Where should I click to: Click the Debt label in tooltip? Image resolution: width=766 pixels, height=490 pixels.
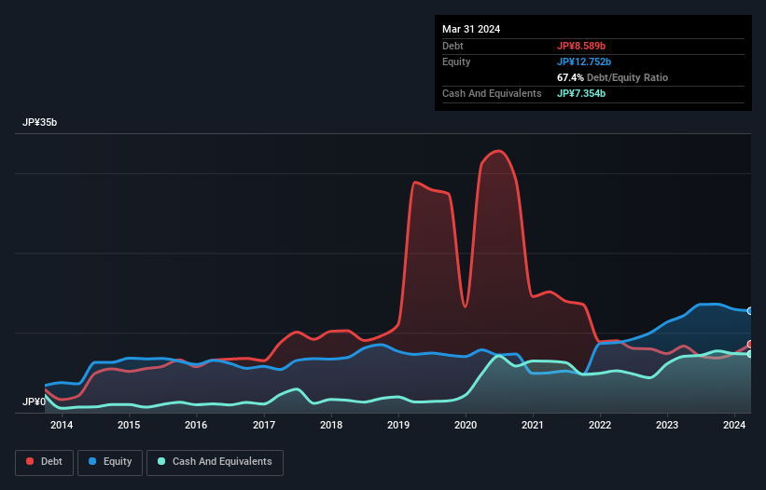(453, 46)
